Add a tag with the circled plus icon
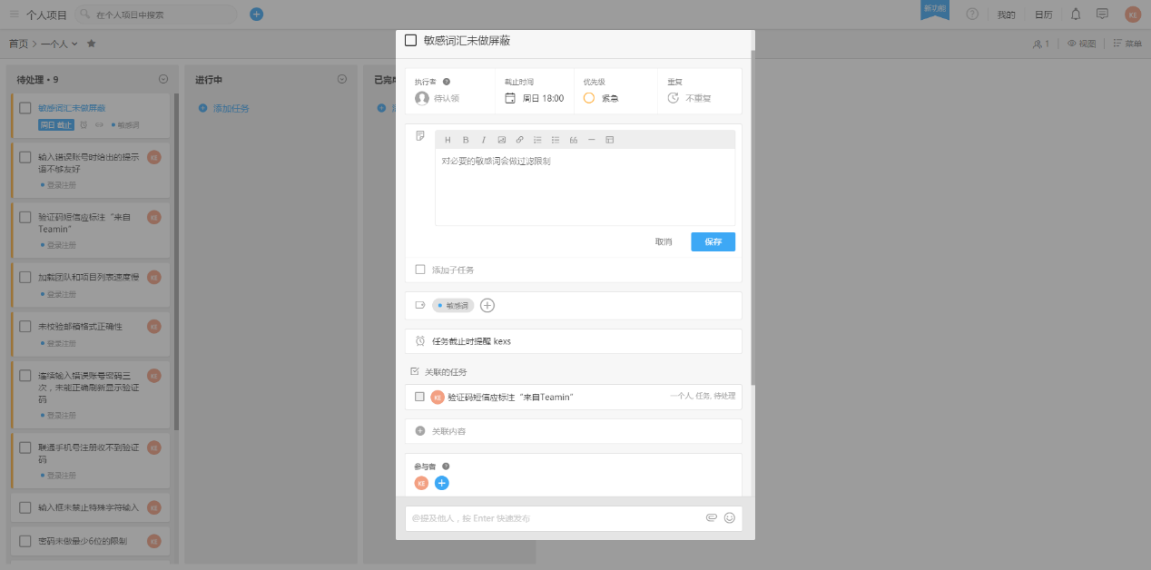 point(487,306)
